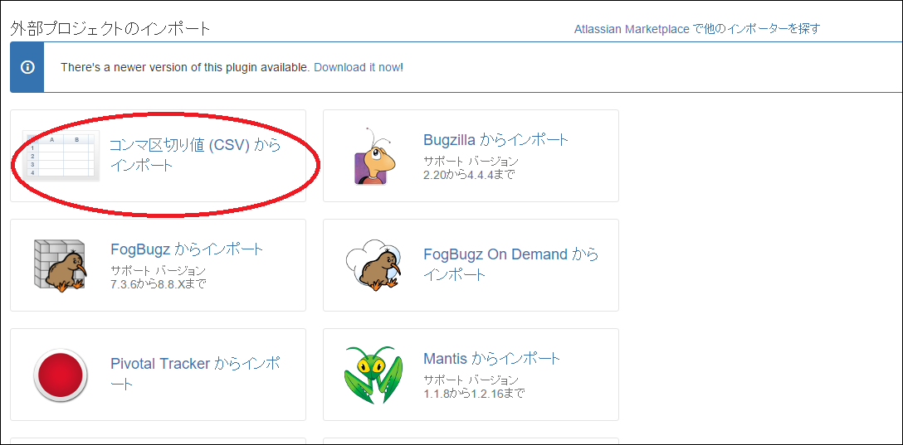Open Pivotal Tracker からインポート link
Screen dimensions: 903x445
pyautogui.click(x=195, y=374)
